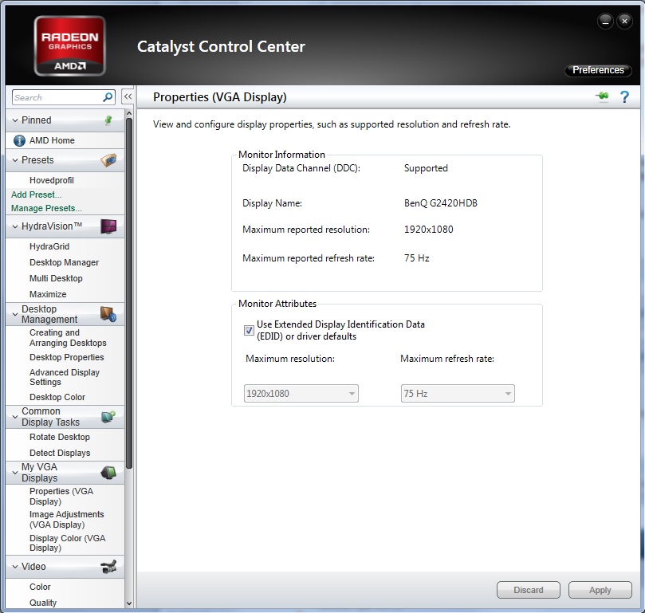Click the Common Display Tasks icon

pos(108,417)
